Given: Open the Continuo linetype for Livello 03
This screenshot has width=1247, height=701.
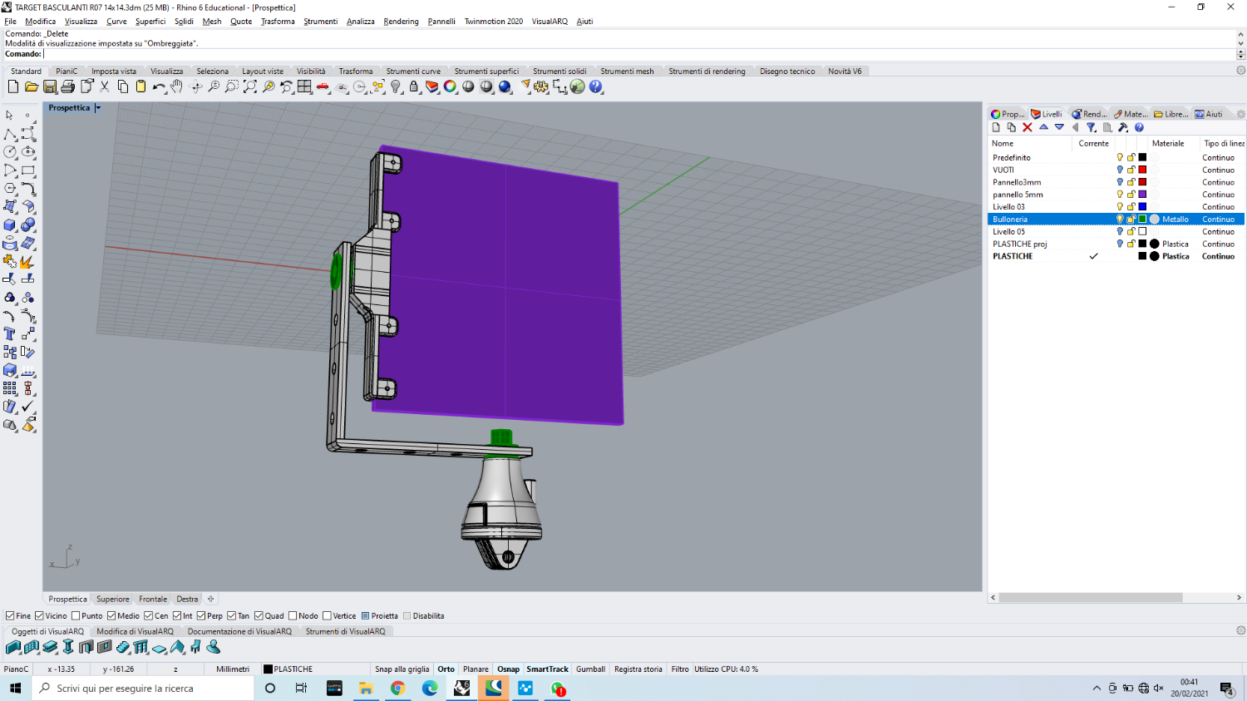Looking at the screenshot, I should pyautogui.click(x=1218, y=207).
